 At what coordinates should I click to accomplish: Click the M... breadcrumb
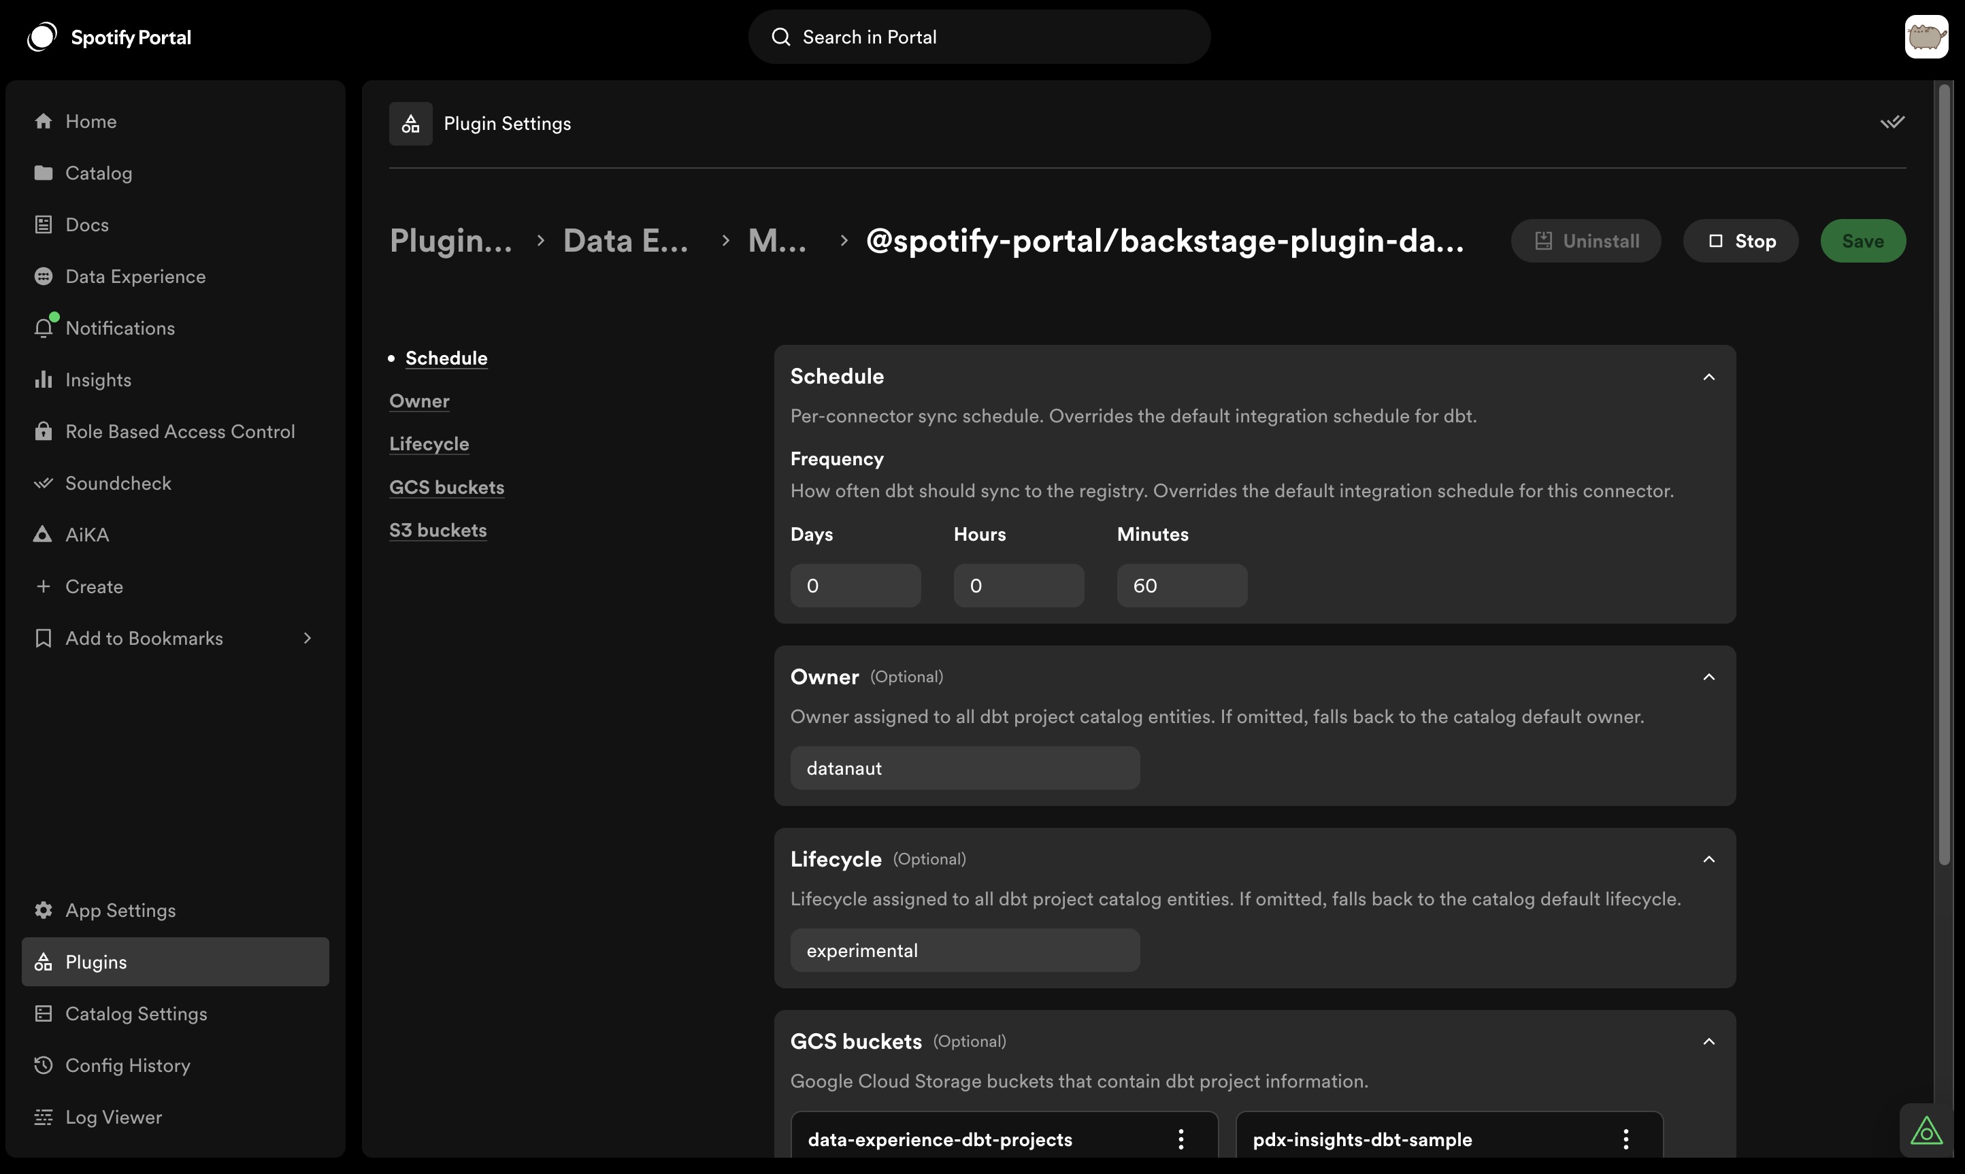click(x=777, y=241)
